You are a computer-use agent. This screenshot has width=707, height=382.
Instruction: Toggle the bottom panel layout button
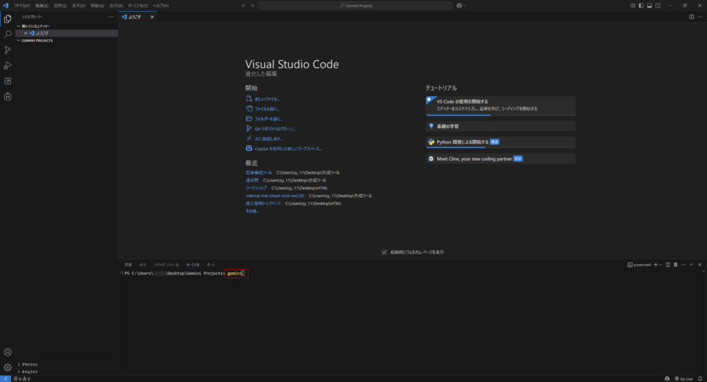pyautogui.click(x=649, y=6)
